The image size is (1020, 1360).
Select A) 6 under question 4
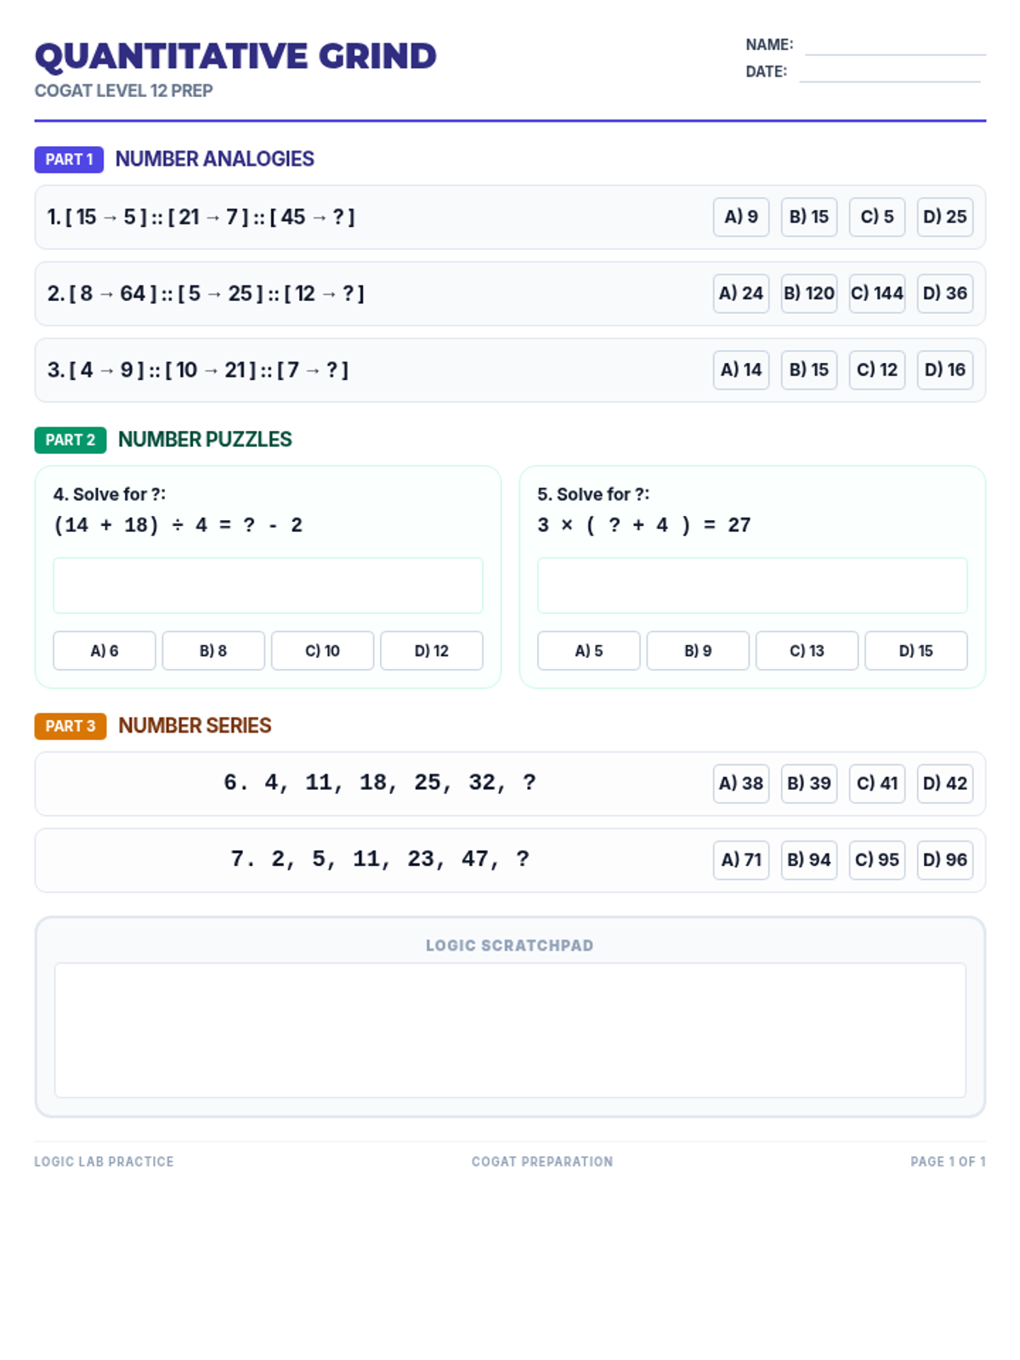105,650
